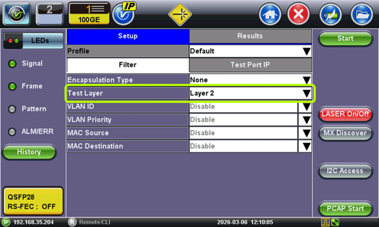This screenshot has height=227, width=379.
Task: Select the 100GE port 1 icon
Action: [x=89, y=14]
